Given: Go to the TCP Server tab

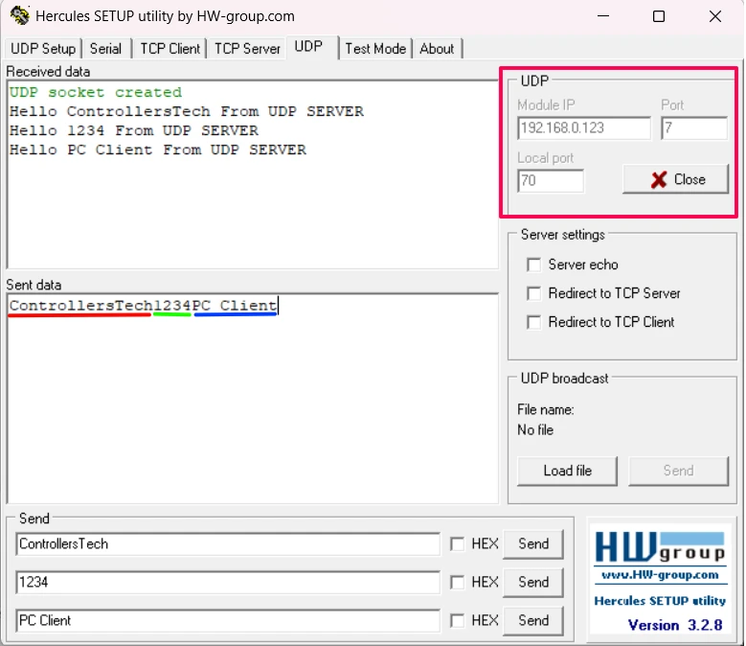Looking at the screenshot, I should click(x=247, y=49).
